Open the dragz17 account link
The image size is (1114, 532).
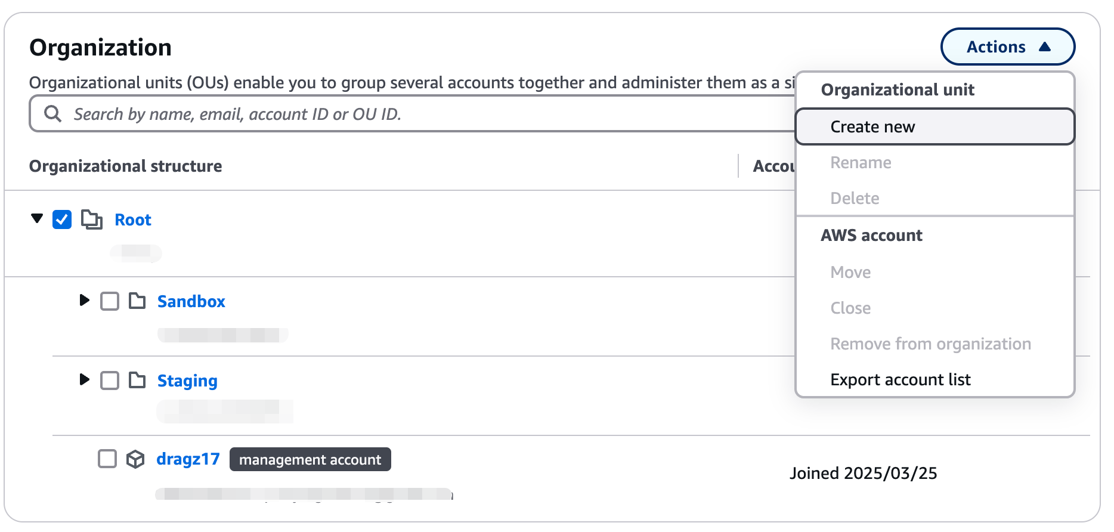click(x=188, y=459)
